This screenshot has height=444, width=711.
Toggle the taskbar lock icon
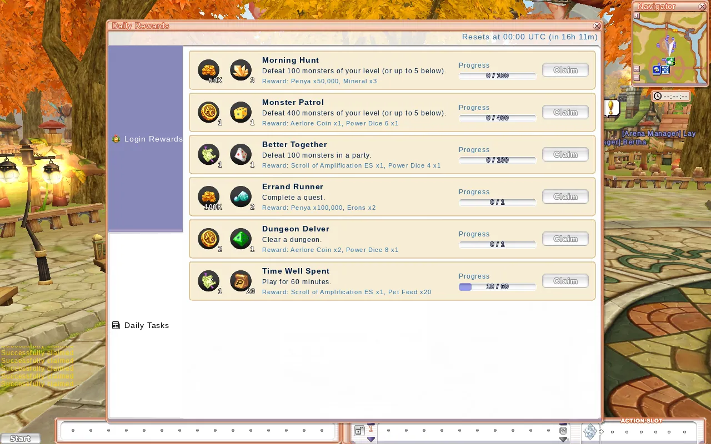(x=359, y=431)
